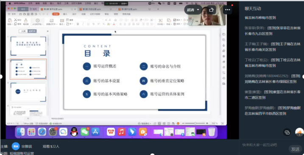Open WPS Office icon in Dock
The image size is (304, 155).
[111, 132]
